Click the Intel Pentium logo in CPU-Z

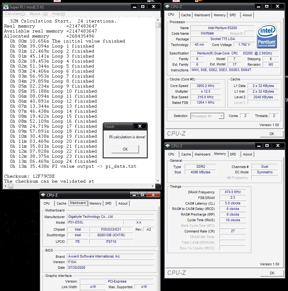click(x=267, y=36)
